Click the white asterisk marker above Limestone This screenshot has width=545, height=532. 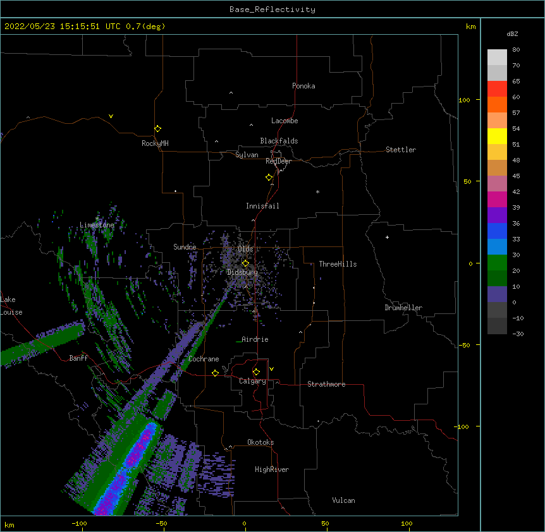click(97, 219)
